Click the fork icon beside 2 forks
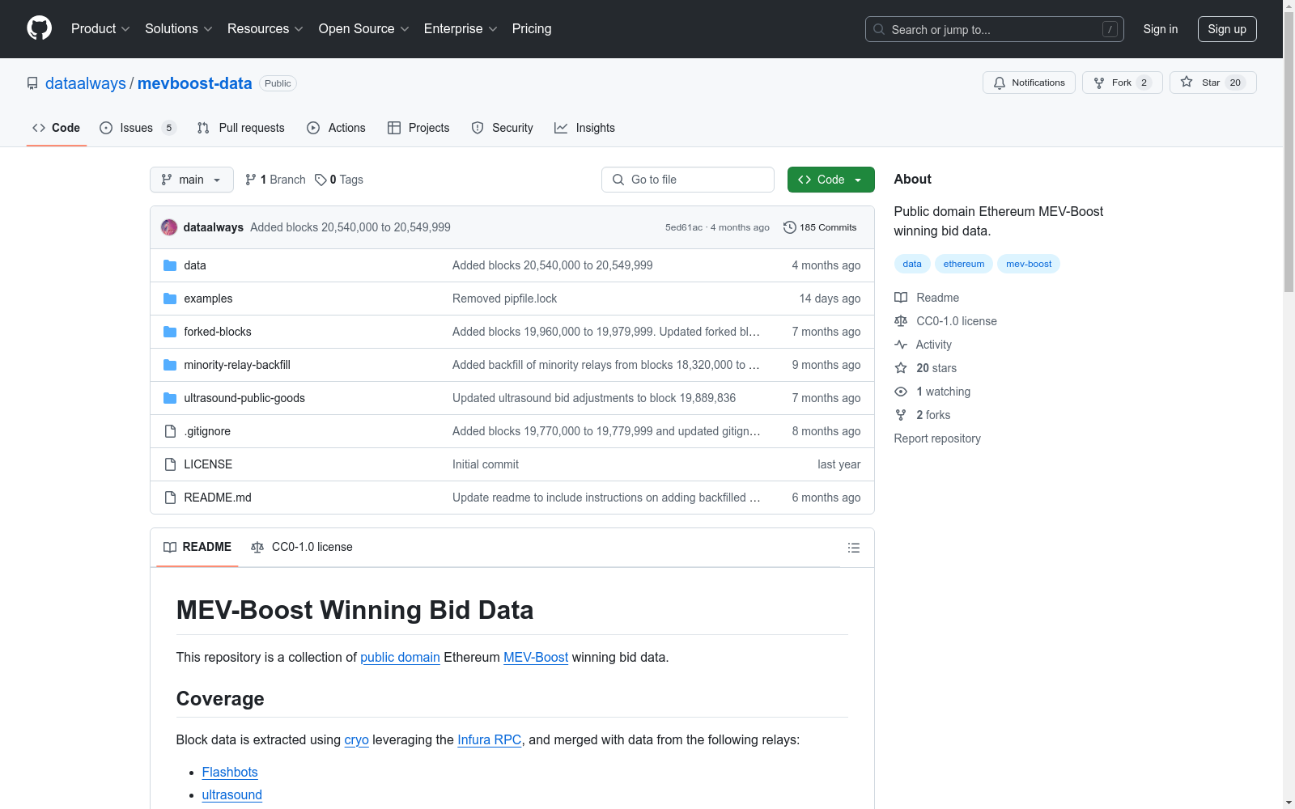 901,415
